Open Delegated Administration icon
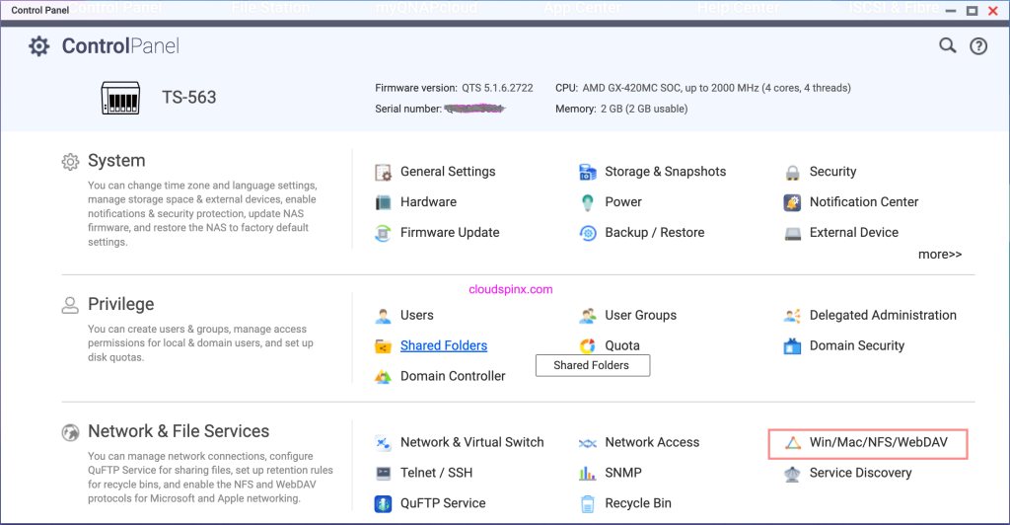1010x525 pixels. tap(792, 316)
